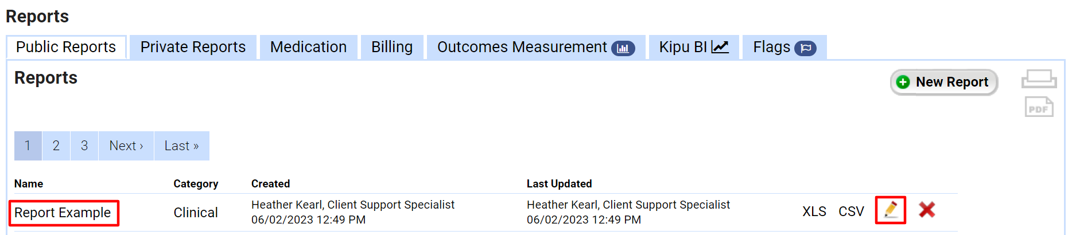1072x235 pixels.
Task: Click the pencil edit icon for Report Example
Action: 890,210
